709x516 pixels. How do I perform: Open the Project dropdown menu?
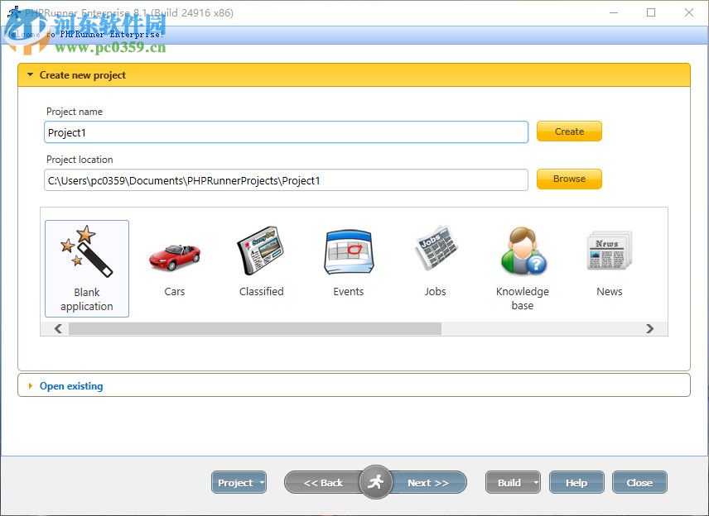click(239, 482)
